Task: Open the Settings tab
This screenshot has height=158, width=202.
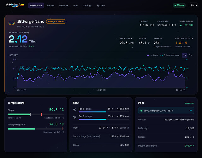Action: point(87,6)
